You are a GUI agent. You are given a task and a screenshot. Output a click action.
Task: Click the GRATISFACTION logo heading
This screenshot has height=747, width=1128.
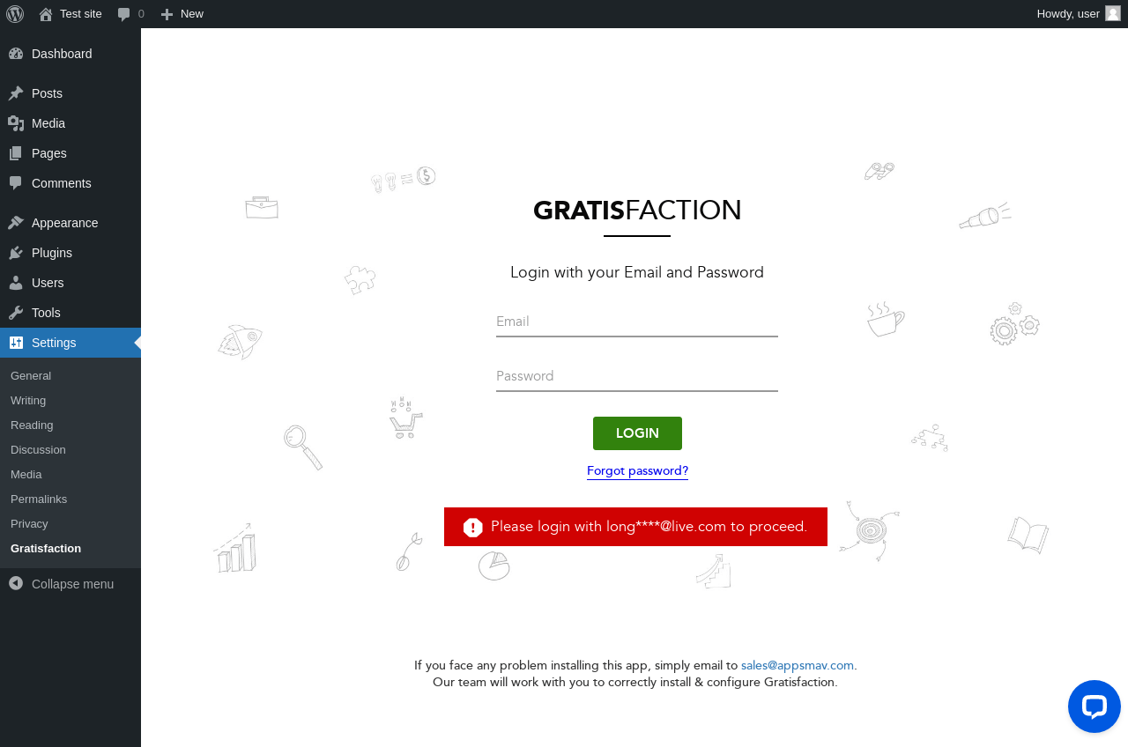click(637, 211)
